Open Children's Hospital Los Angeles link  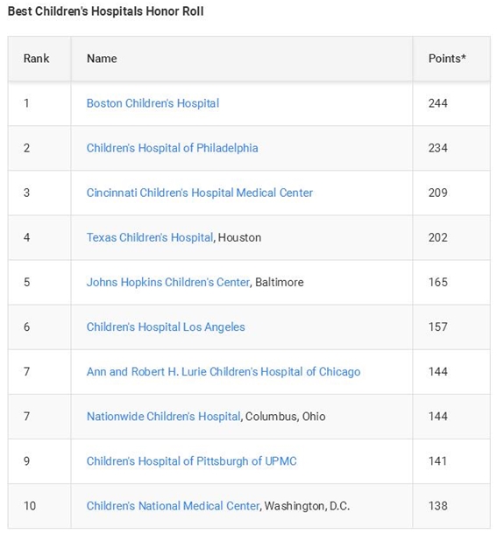(166, 327)
